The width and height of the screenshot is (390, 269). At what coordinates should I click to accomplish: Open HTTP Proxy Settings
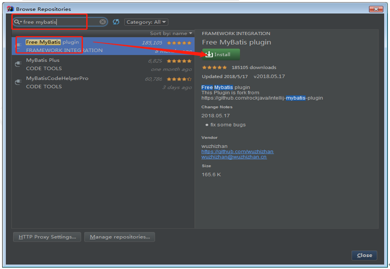[x=47, y=237]
